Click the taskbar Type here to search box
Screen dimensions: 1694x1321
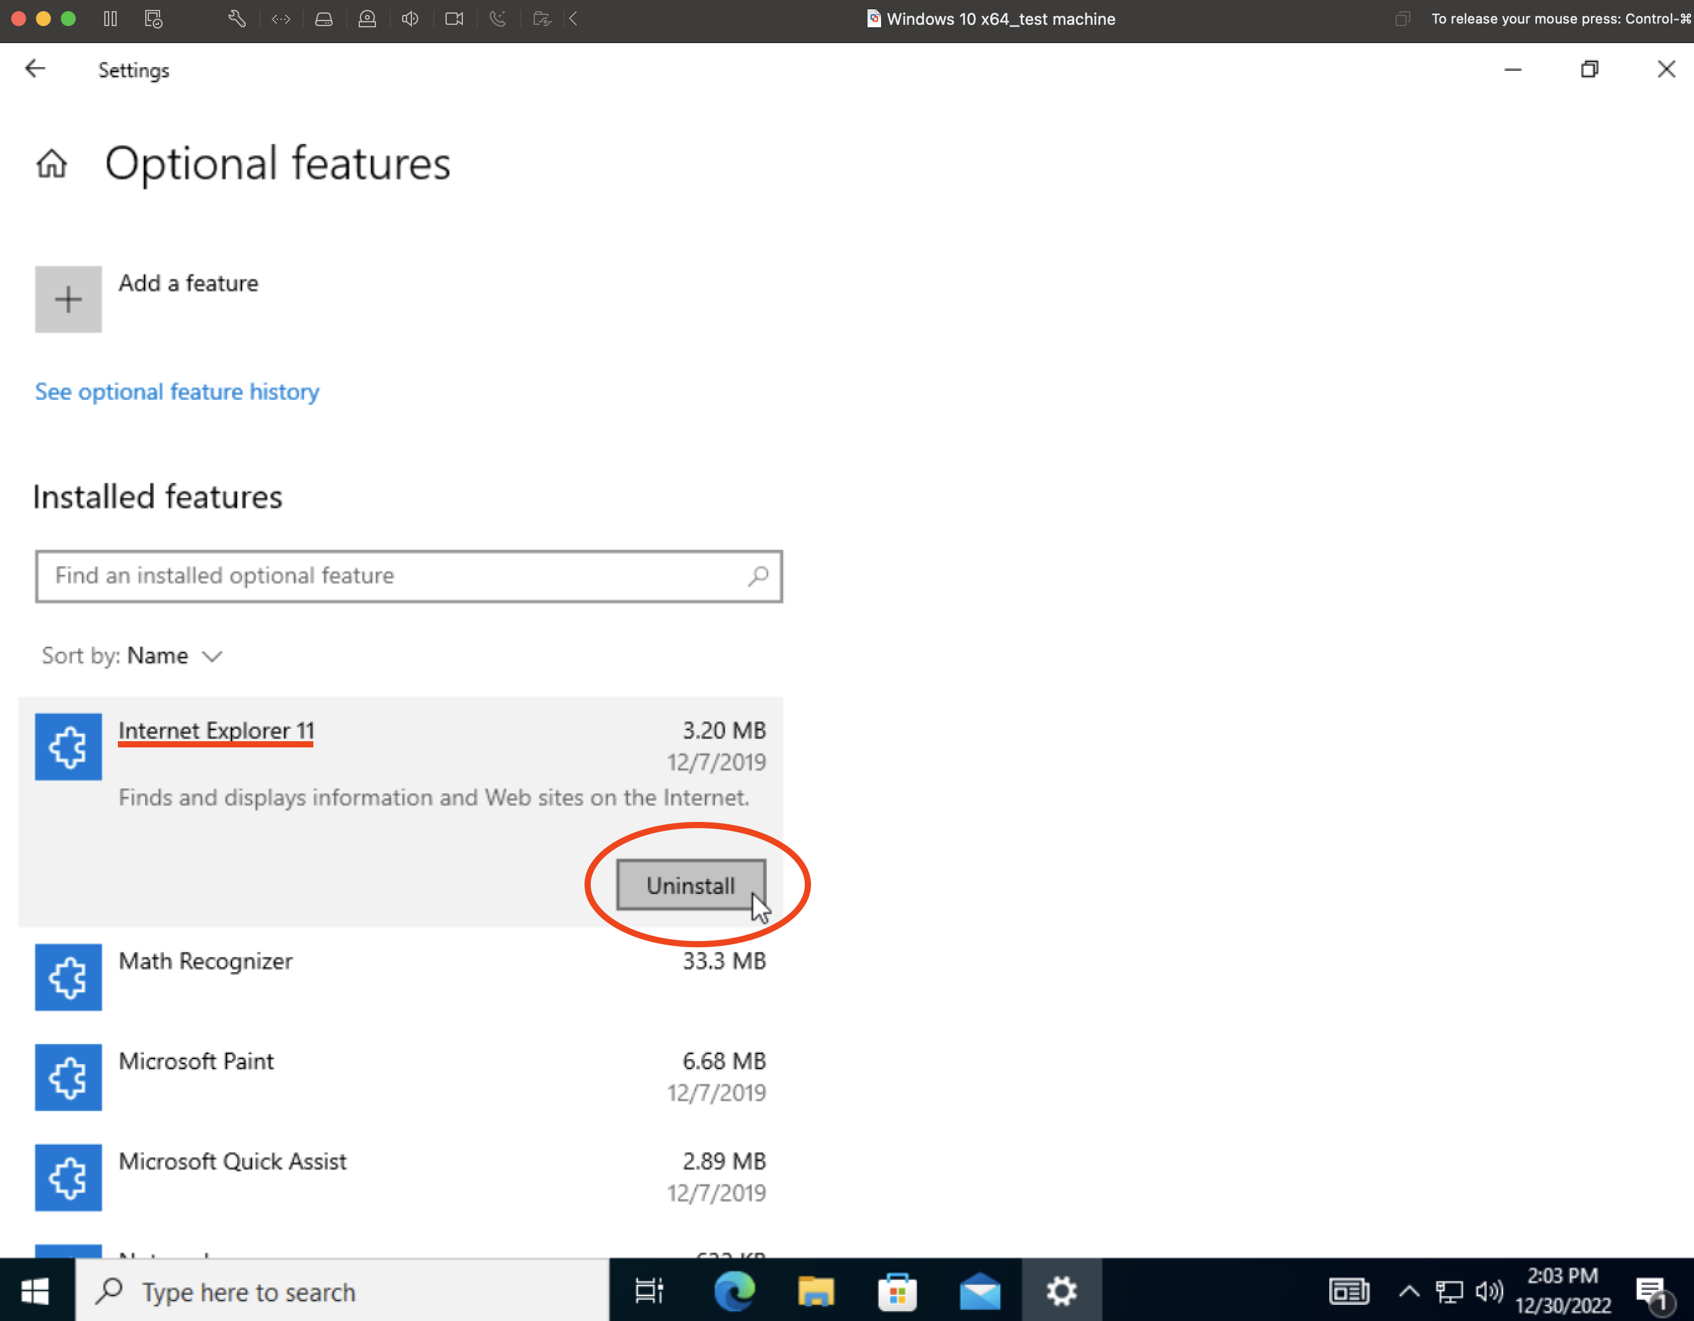[x=342, y=1291]
